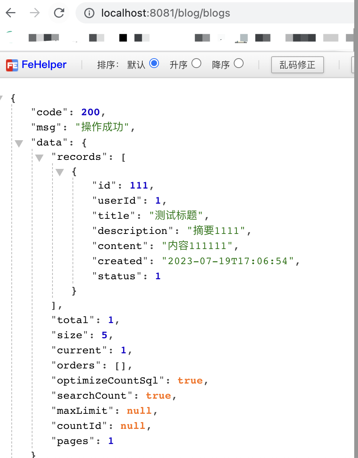The height and width of the screenshot is (458, 358).
Task: Click the optimizeCountSql true value
Action: click(x=190, y=381)
